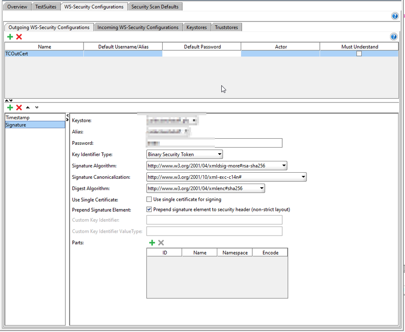Open the Incoming WS-Security Configurations tab

138,28
